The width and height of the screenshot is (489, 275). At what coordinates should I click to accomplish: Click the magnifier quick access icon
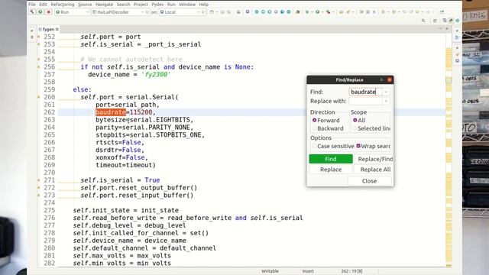[423, 21]
